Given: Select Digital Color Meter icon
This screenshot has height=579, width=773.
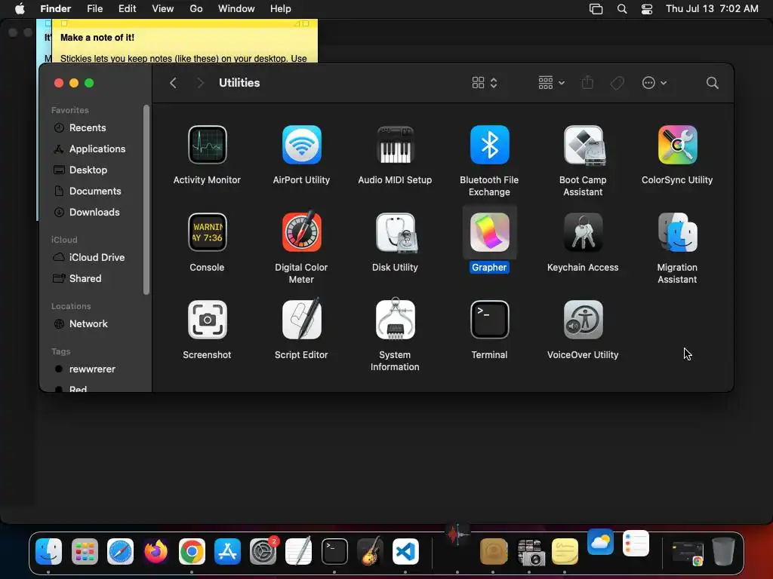Looking at the screenshot, I should 302,231.
